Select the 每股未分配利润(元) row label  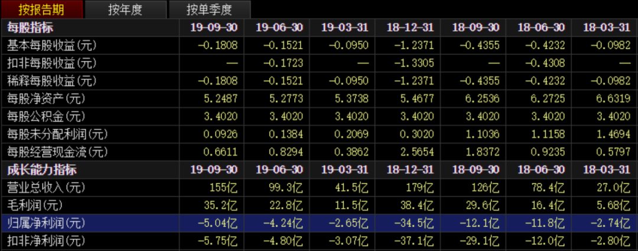58,134
